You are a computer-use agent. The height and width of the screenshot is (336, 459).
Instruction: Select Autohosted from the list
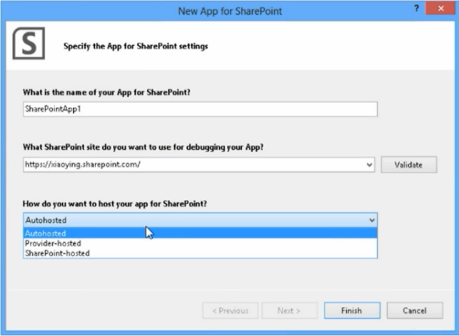click(200, 233)
